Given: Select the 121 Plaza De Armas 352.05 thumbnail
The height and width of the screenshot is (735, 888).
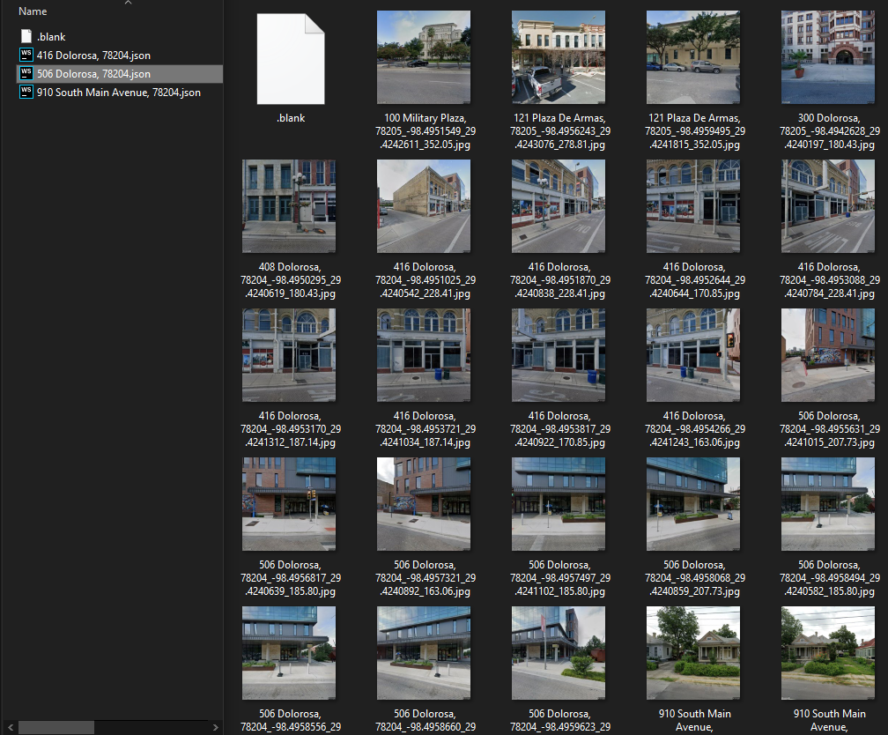Looking at the screenshot, I should [x=693, y=58].
